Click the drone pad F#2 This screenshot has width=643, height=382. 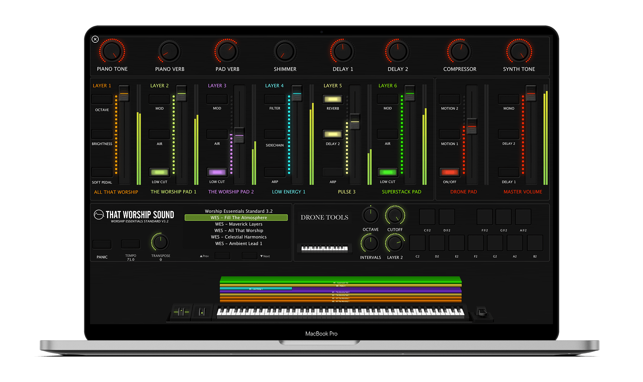[x=485, y=217]
